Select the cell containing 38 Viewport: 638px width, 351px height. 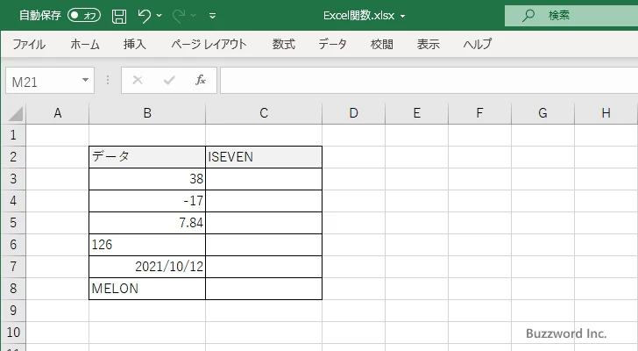pos(147,179)
